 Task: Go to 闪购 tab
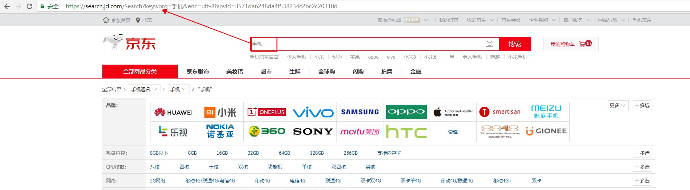358,71
